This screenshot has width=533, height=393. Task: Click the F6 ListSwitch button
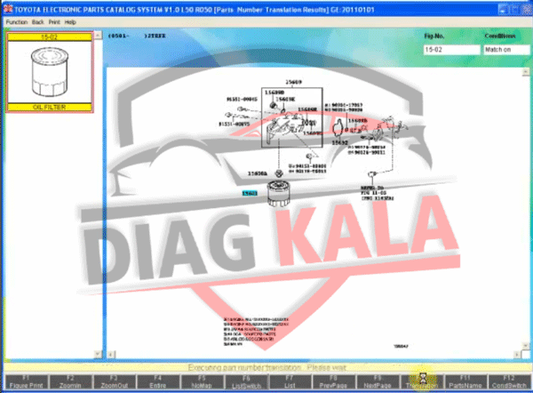coord(246,381)
